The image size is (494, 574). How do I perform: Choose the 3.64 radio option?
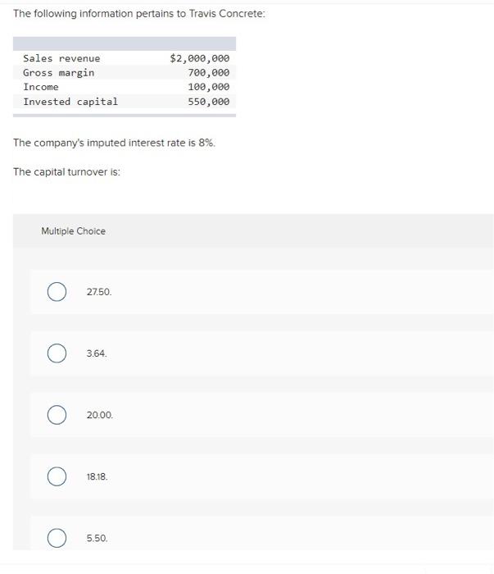pyautogui.click(x=57, y=353)
